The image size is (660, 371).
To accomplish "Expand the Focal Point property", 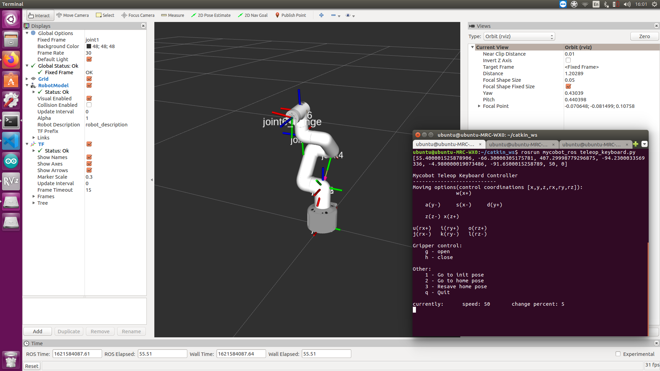I will click(x=479, y=106).
